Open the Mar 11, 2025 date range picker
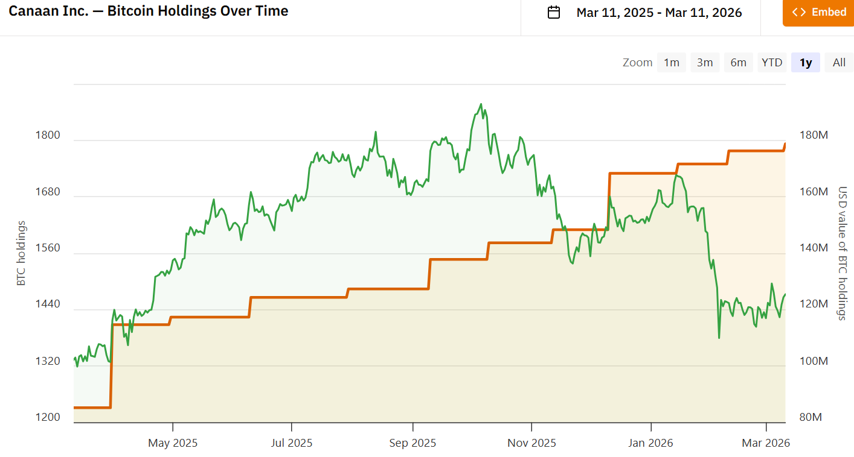This screenshot has width=854, height=457. 659,13
